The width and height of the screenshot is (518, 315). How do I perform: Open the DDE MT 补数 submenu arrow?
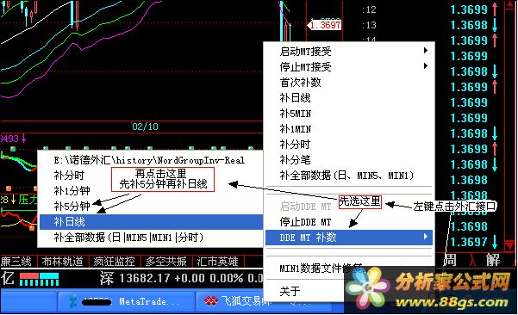[426, 237]
